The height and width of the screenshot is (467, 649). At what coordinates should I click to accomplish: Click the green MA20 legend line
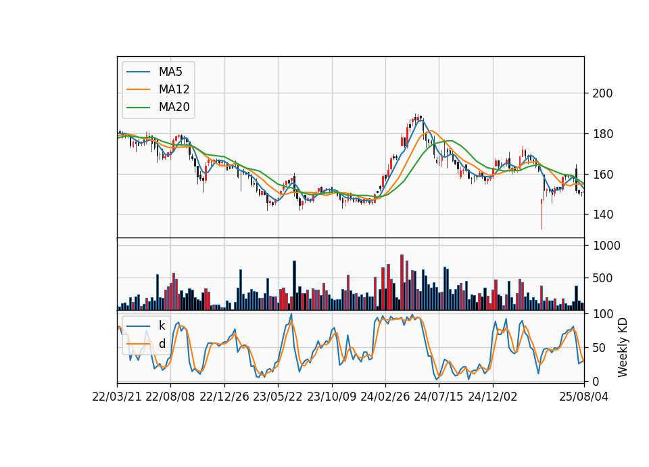(138, 108)
